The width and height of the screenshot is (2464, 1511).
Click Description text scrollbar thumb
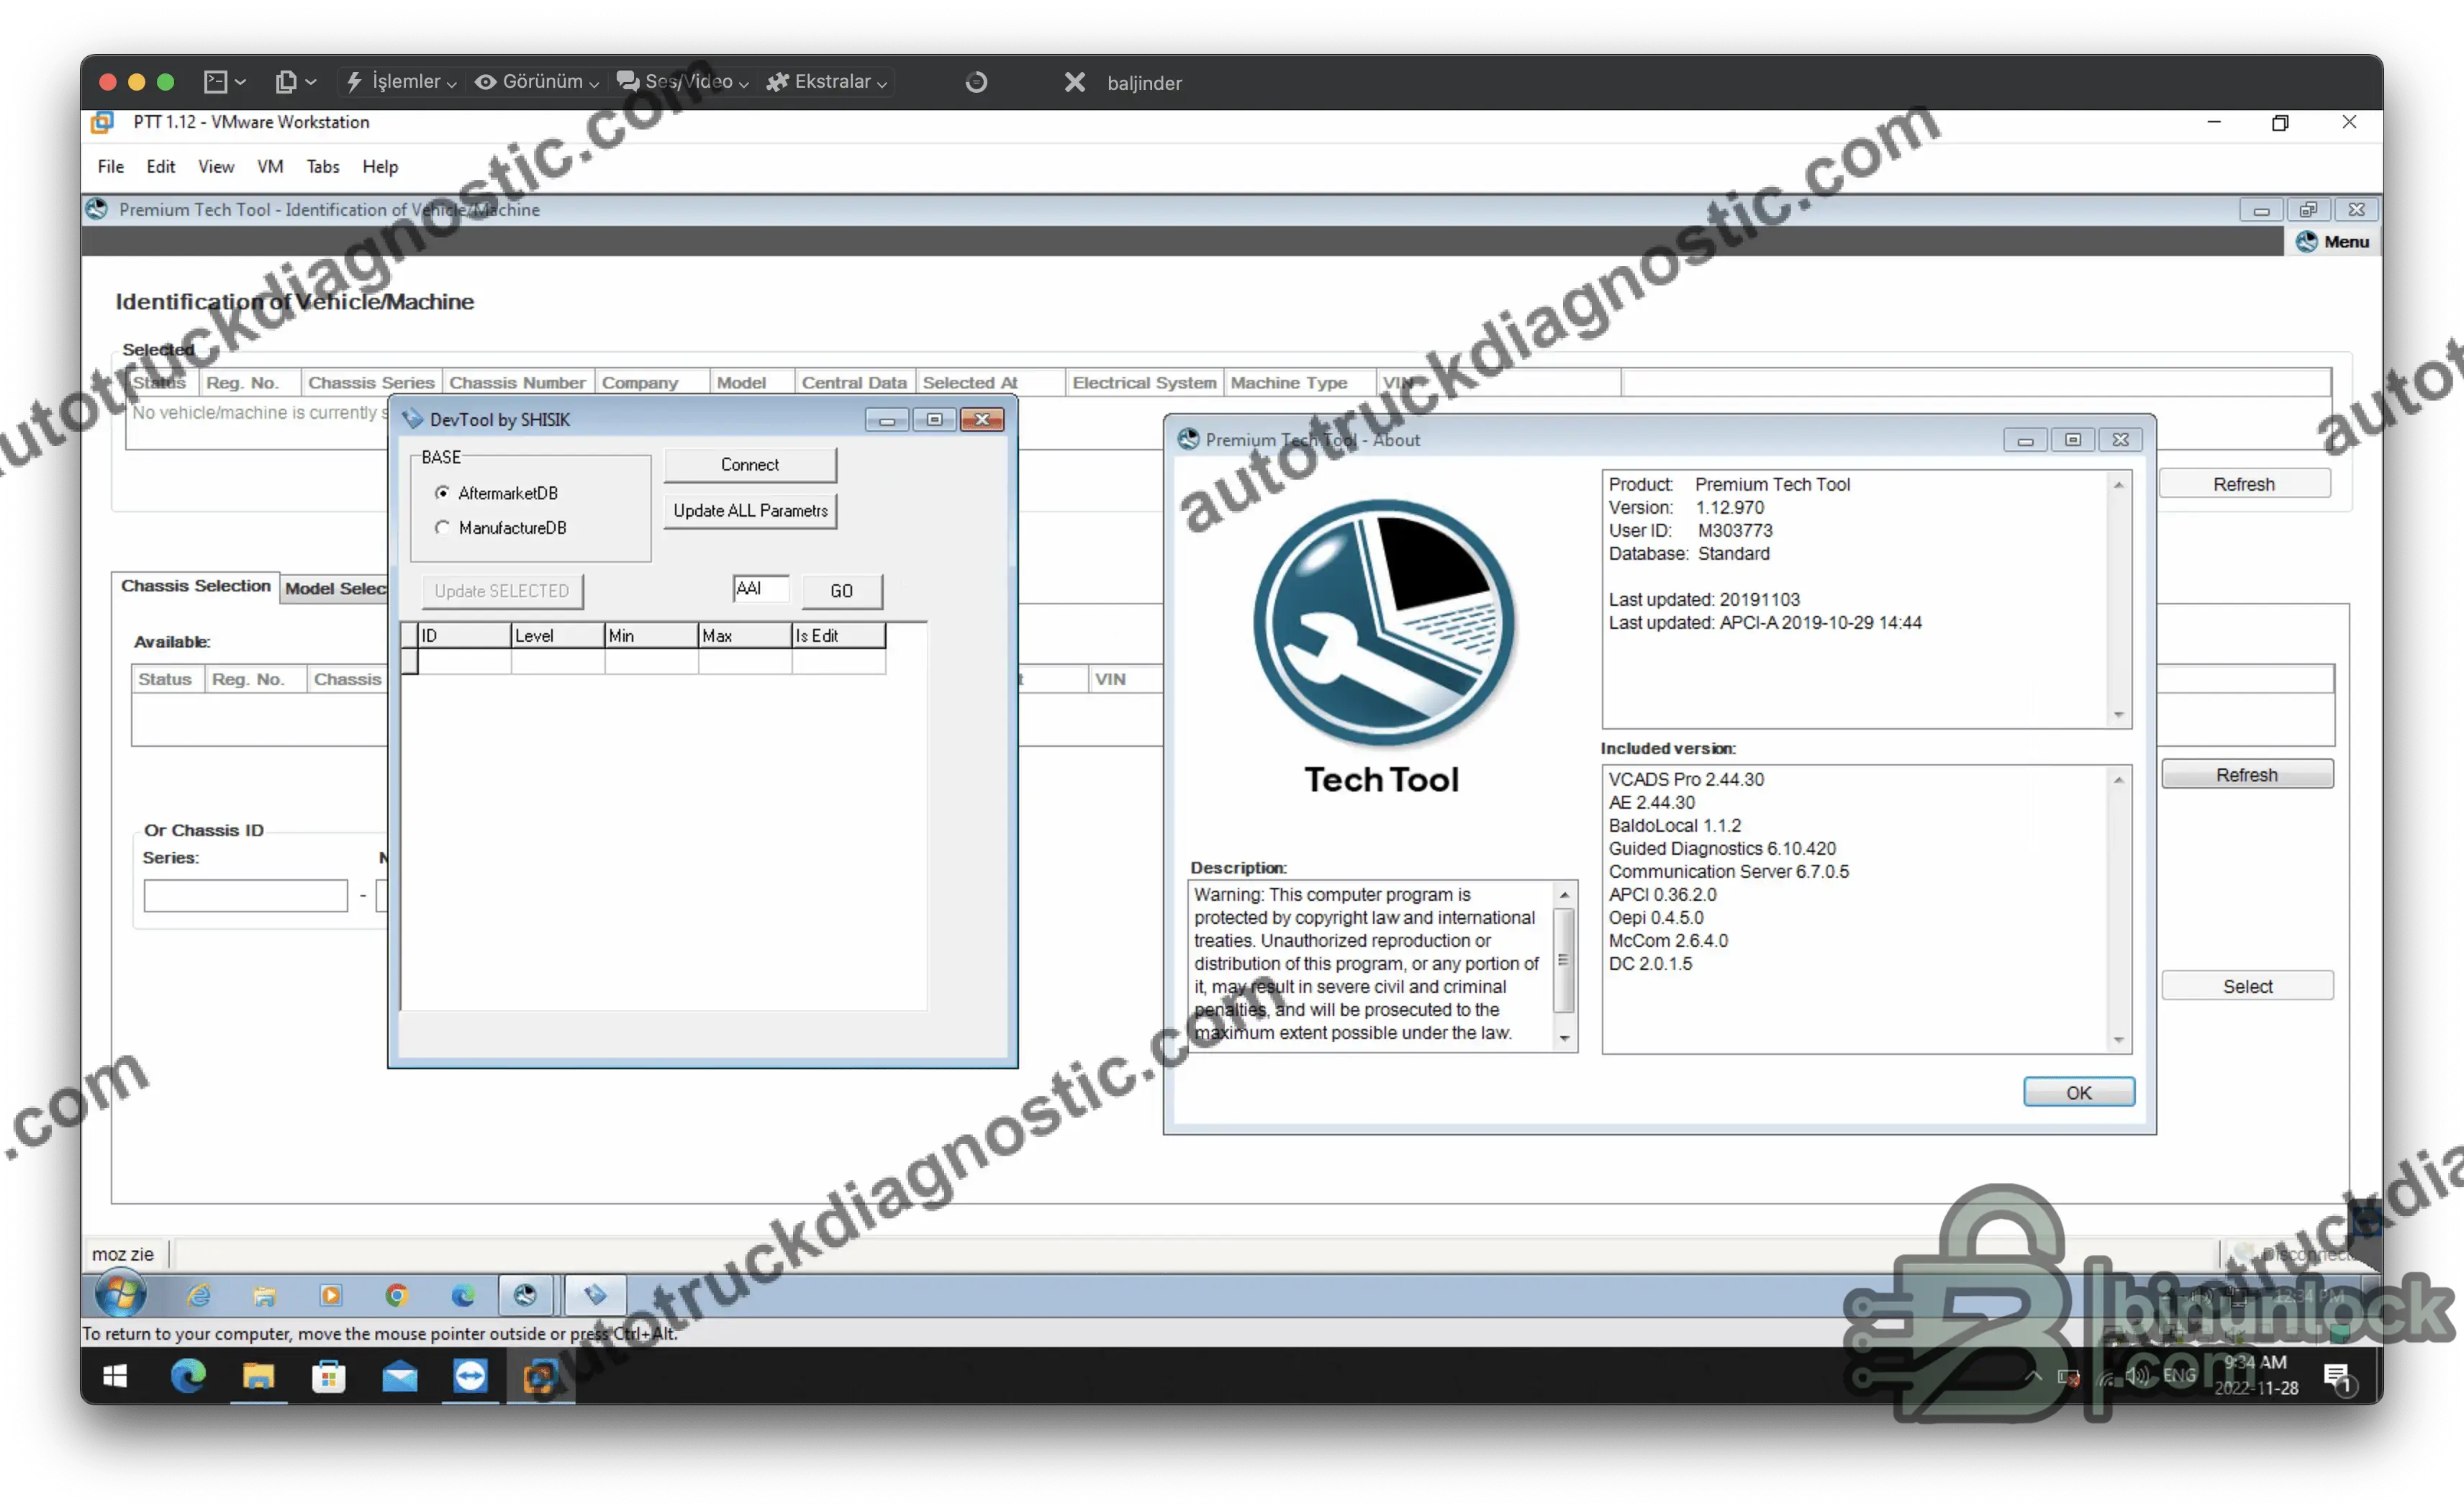point(1564,960)
